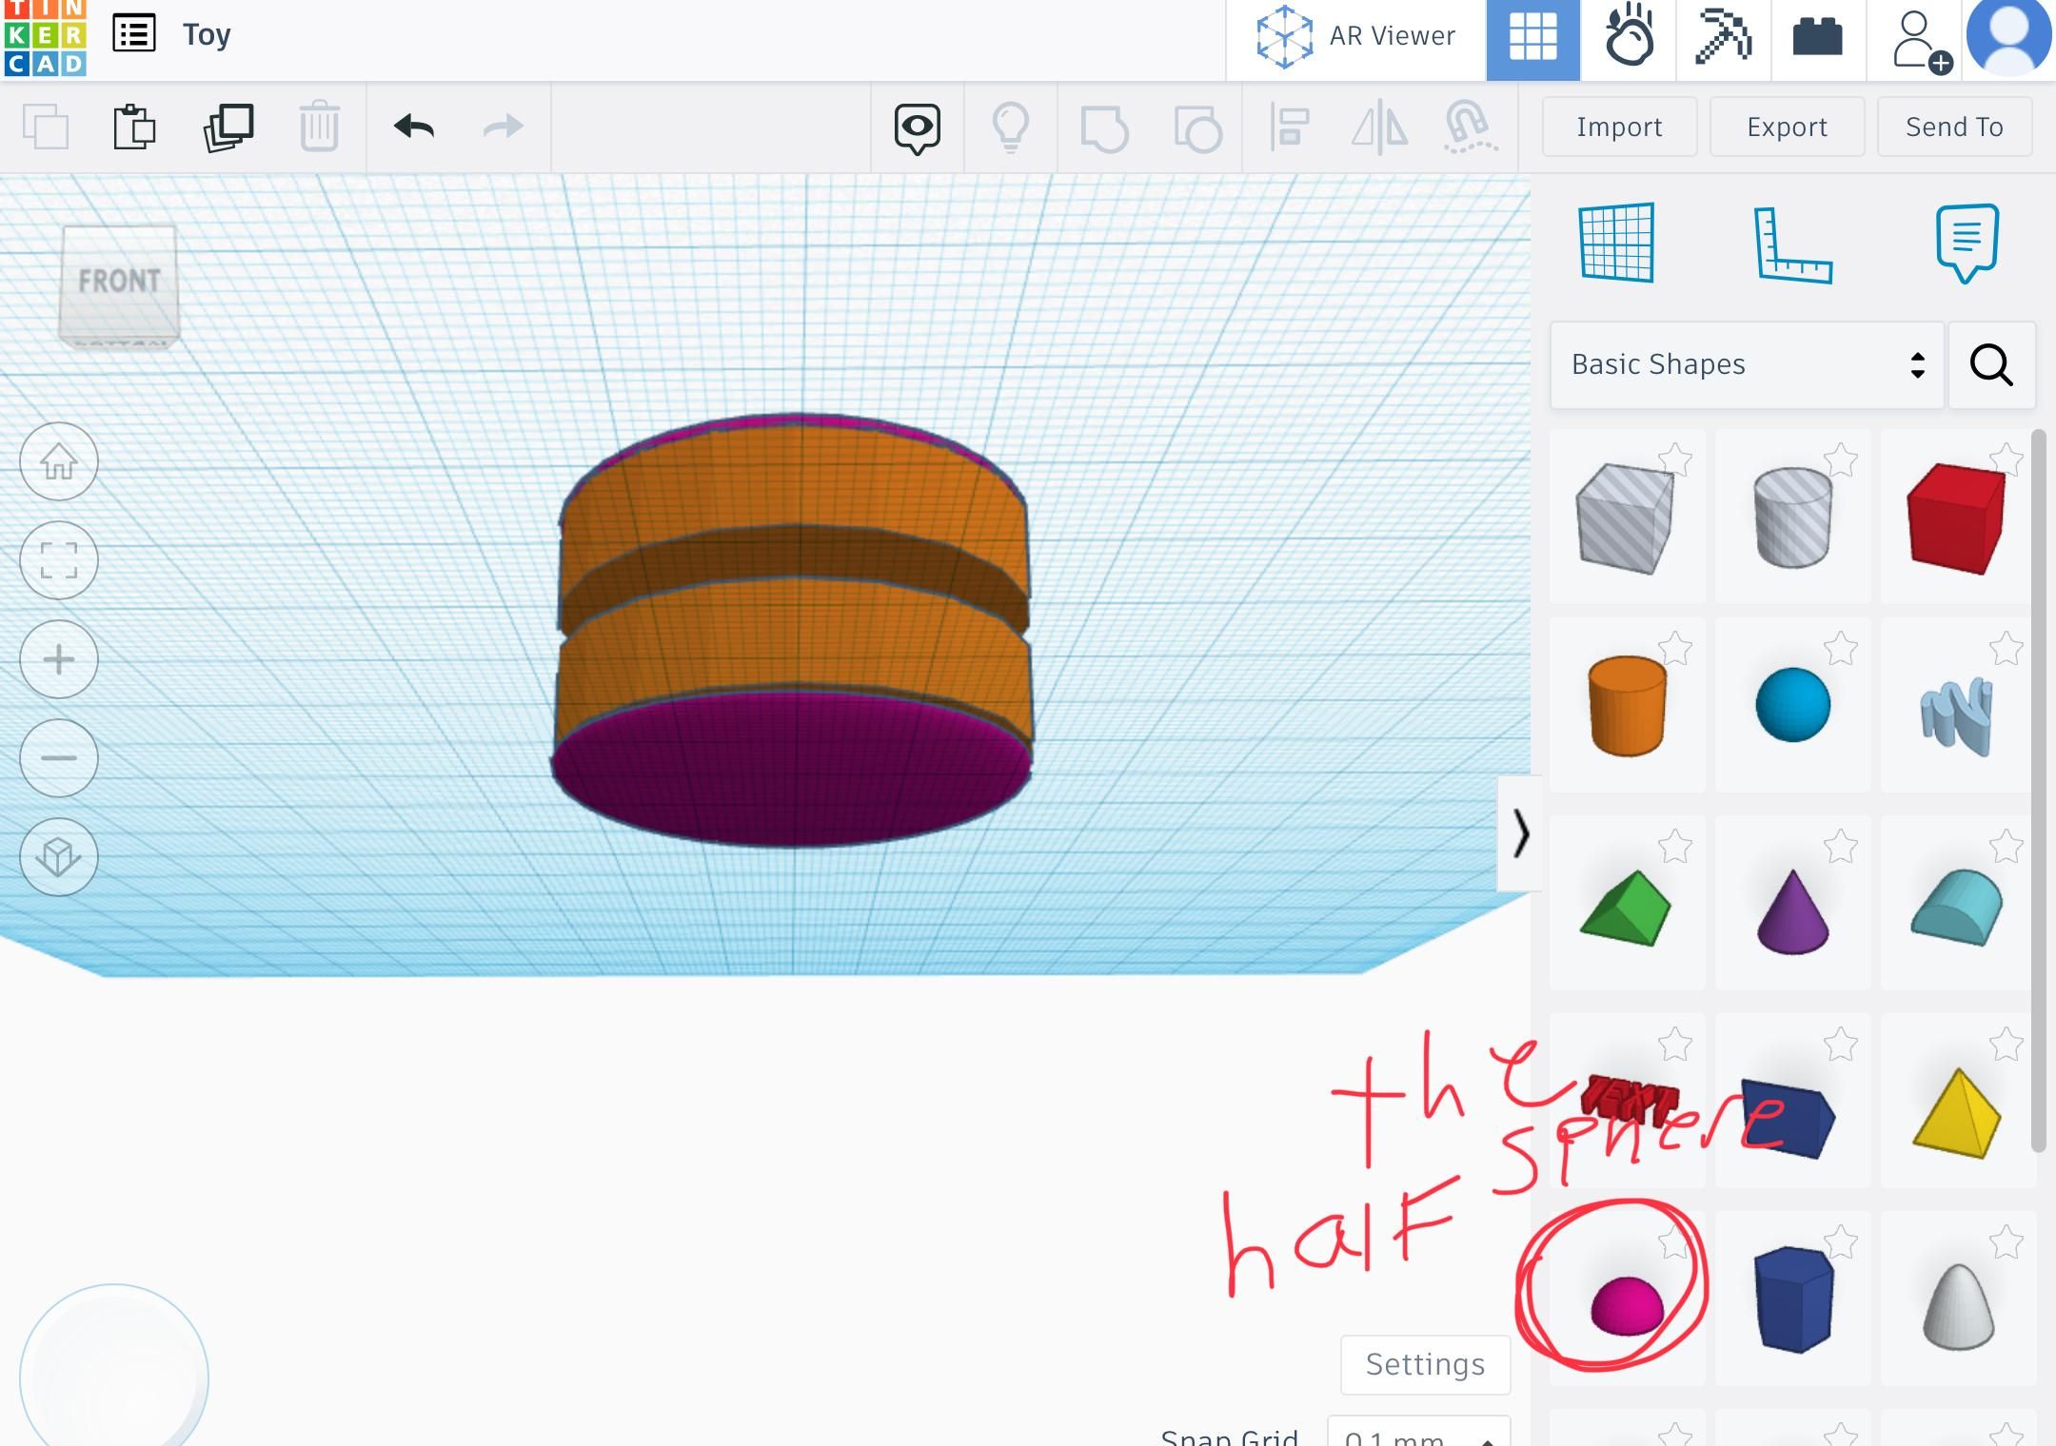Click the Group shapes icon
Image resolution: width=2056 pixels, height=1446 pixels.
(x=1104, y=128)
